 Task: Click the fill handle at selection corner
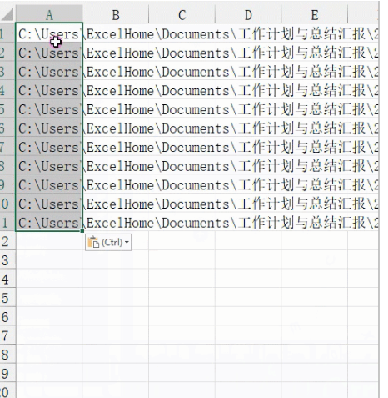point(82,231)
